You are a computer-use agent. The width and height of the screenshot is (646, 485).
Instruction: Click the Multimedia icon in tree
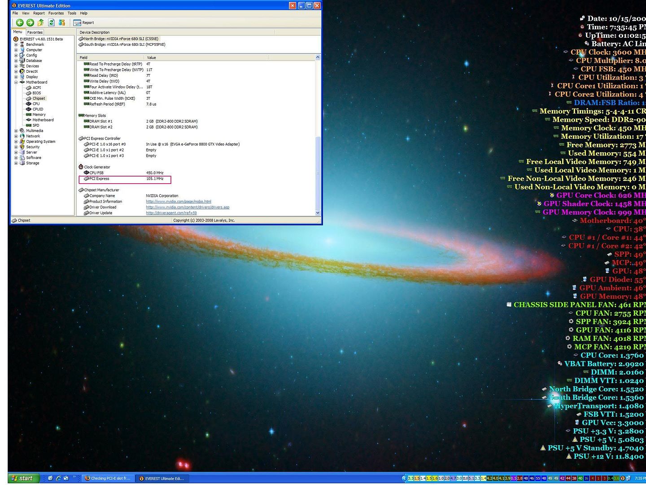[22, 131]
